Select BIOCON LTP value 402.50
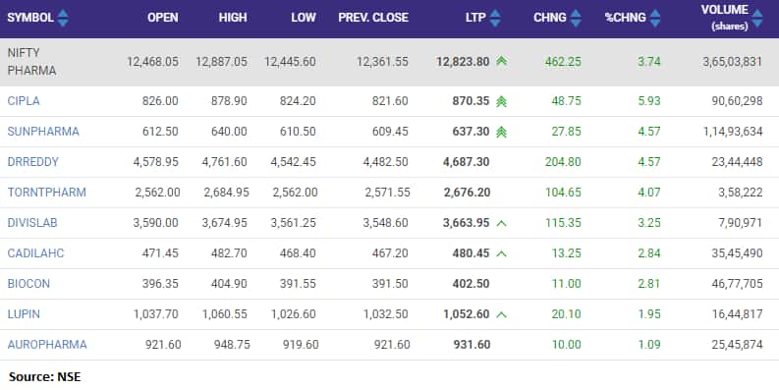The image size is (779, 390). (x=471, y=284)
